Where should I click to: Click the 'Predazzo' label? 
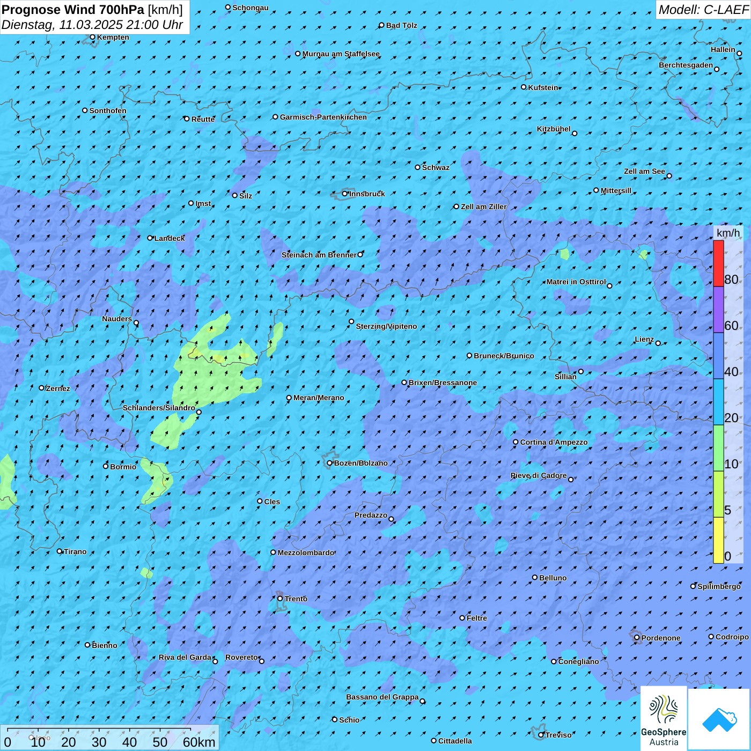tap(371, 515)
